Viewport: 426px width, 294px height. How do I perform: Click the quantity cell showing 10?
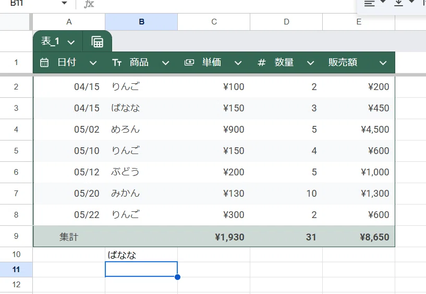(x=286, y=194)
